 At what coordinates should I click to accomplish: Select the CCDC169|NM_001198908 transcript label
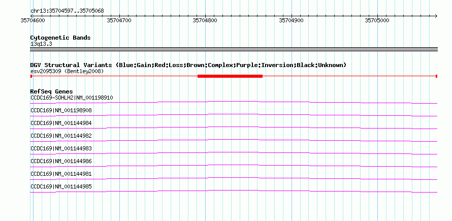click(61, 111)
